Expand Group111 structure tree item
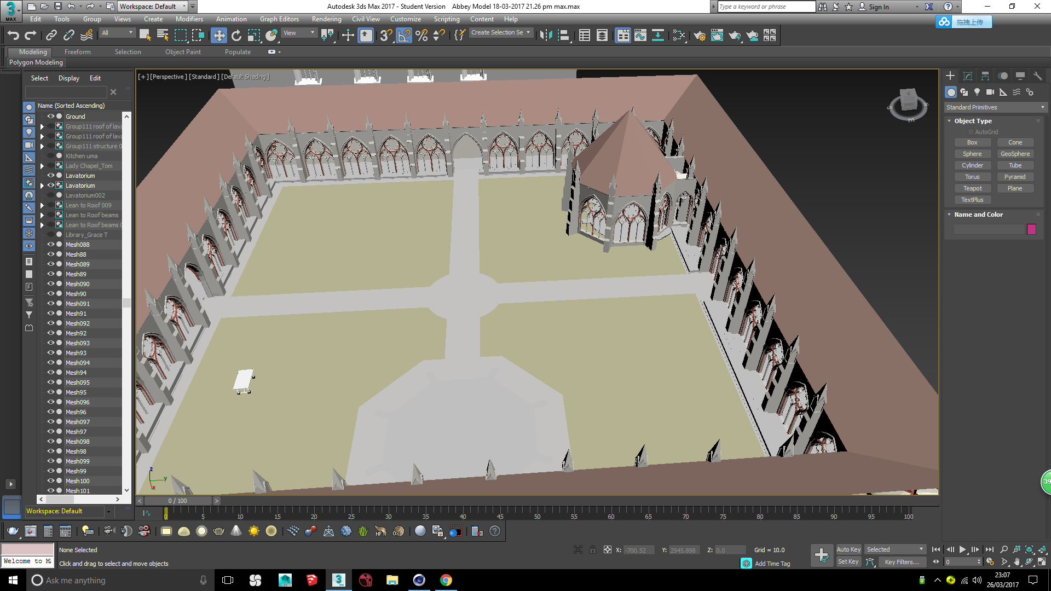Screen dimensions: 1051x591 tap(42, 146)
